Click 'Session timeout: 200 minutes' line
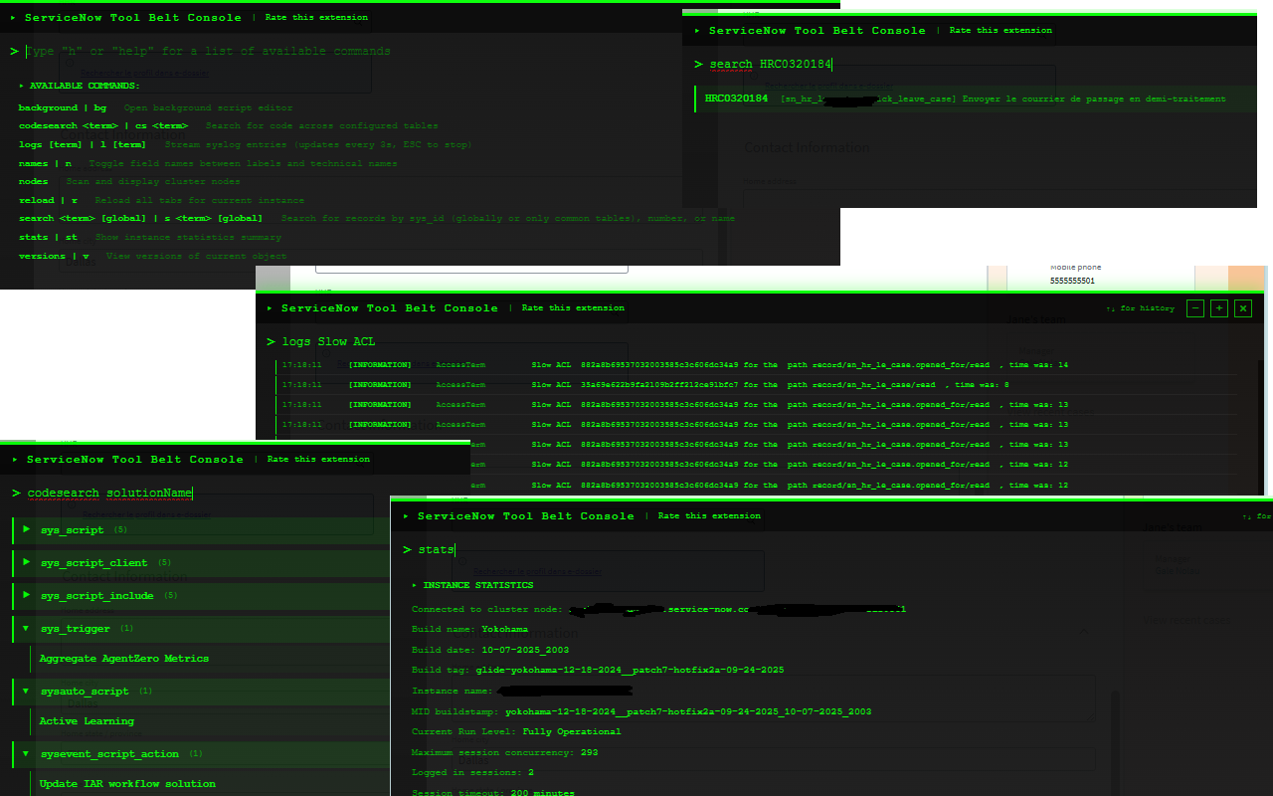Image resolution: width=1273 pixels, height=796 pixels. 493,793
